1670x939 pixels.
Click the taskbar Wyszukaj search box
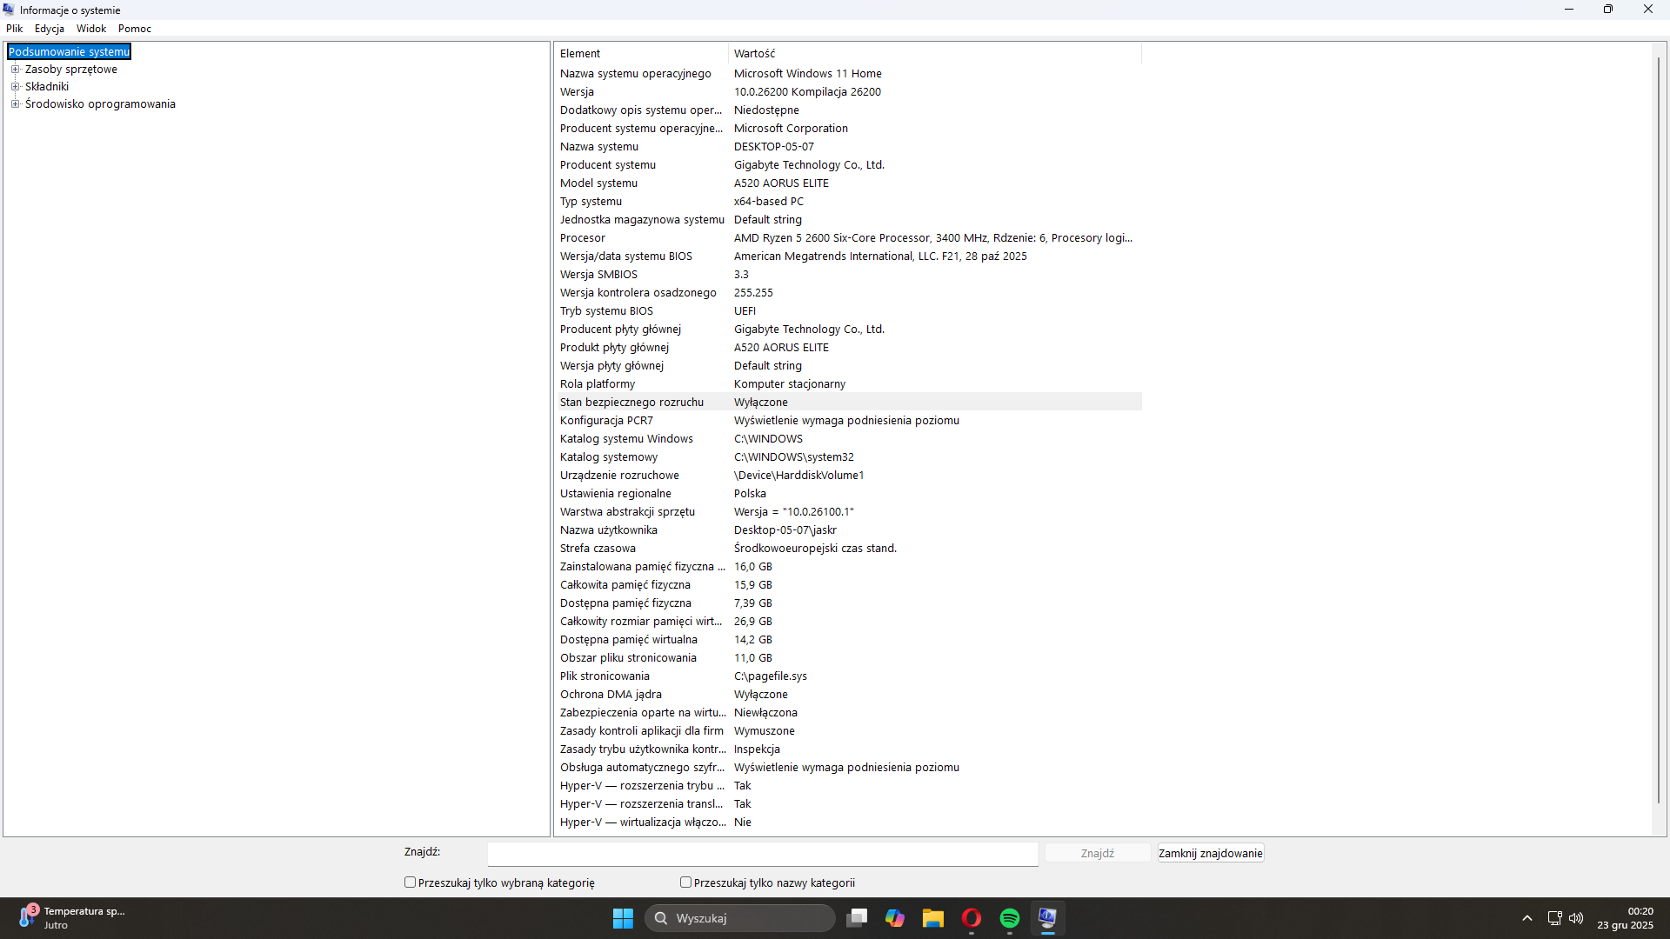pos(739,918)
